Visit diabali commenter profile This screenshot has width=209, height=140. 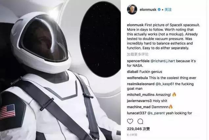click(x=133, y=72)
